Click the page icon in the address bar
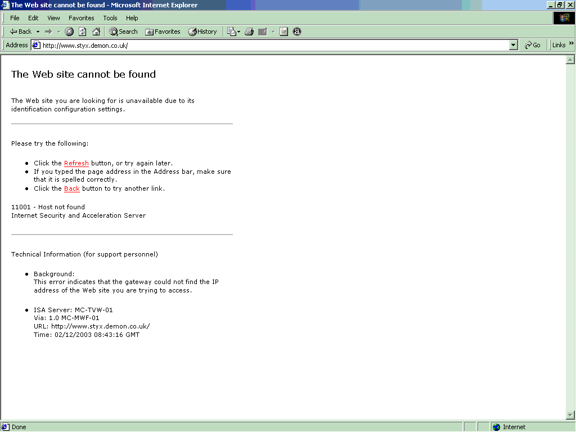Viewport: 576px width, 432px height. 36,45
